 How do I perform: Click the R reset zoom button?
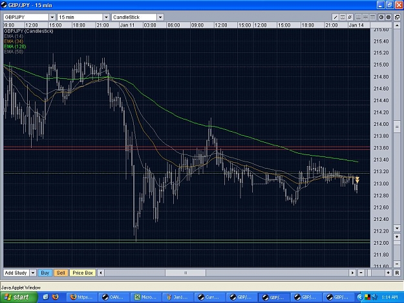(397, 273)
